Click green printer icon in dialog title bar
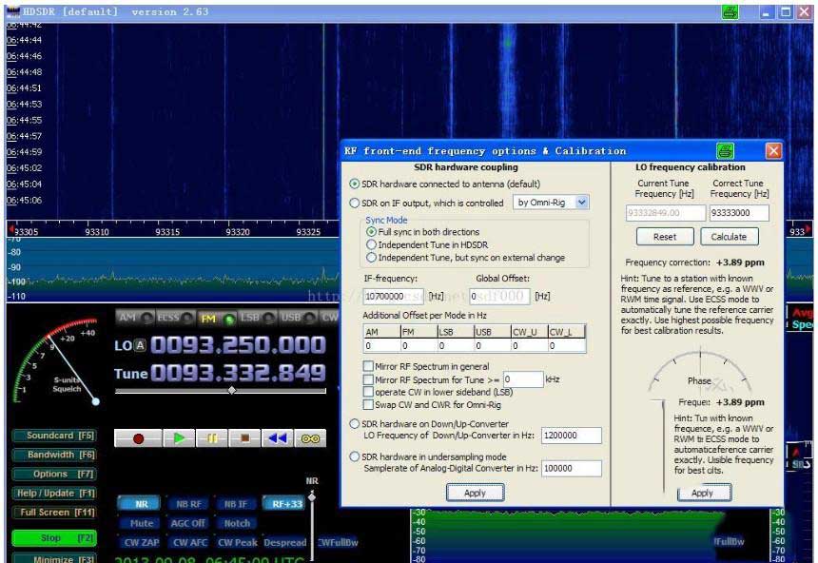Viewport: 818px width, 563px height. pyautogui.click(x=726, y=151)
